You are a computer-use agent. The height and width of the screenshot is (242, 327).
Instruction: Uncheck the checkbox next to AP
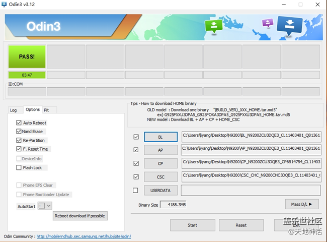(136, 150)
